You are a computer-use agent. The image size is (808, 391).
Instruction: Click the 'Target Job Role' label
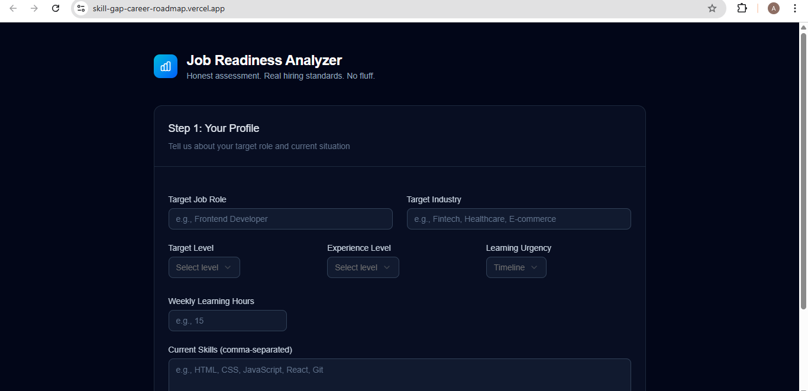point(198,199)
